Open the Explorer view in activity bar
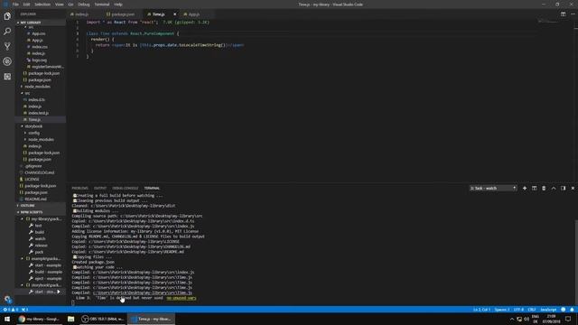 [x=7, y=16]
